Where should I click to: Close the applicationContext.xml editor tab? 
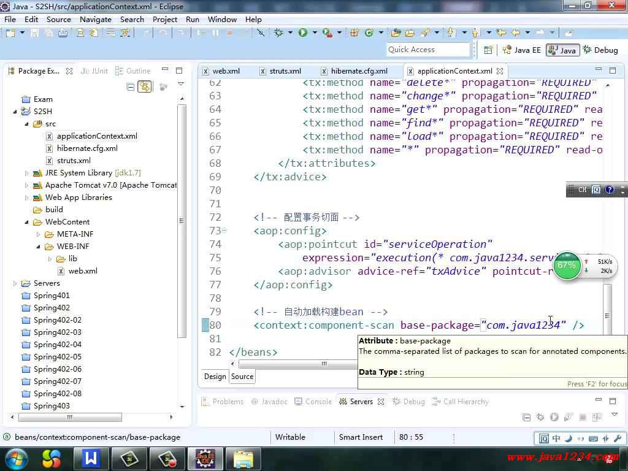(x=500, y=71)
